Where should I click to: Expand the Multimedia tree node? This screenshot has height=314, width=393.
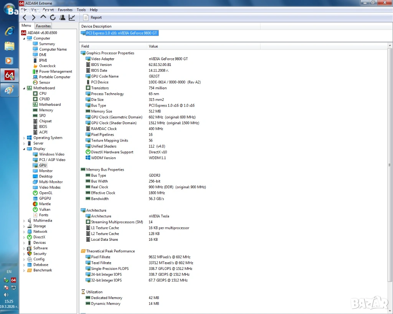point(24,221)
